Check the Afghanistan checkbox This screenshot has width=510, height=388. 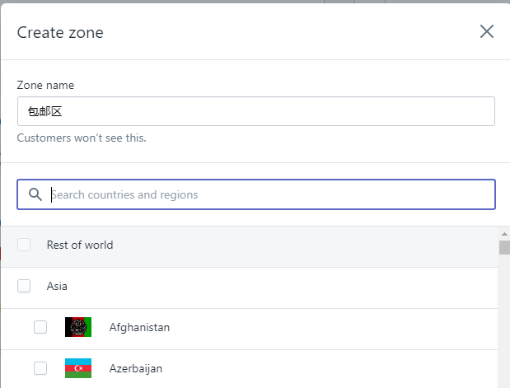coord(40,327)
